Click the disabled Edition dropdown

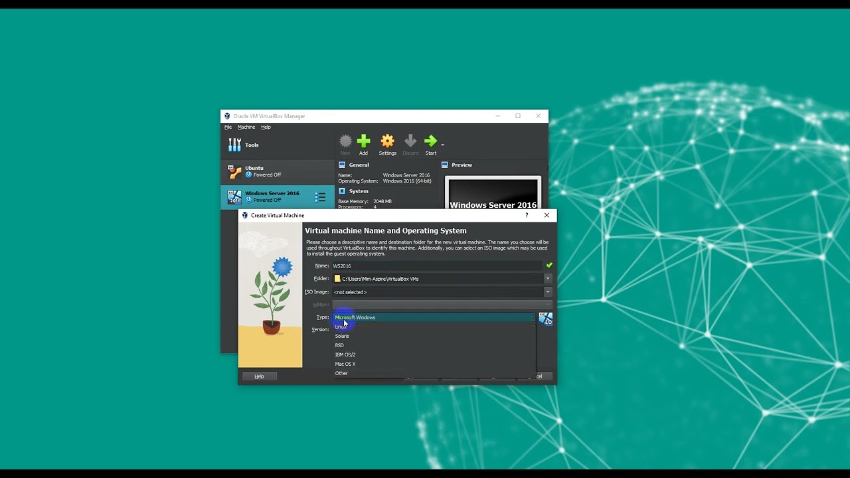pyautogui.click(x=442, y=305)
